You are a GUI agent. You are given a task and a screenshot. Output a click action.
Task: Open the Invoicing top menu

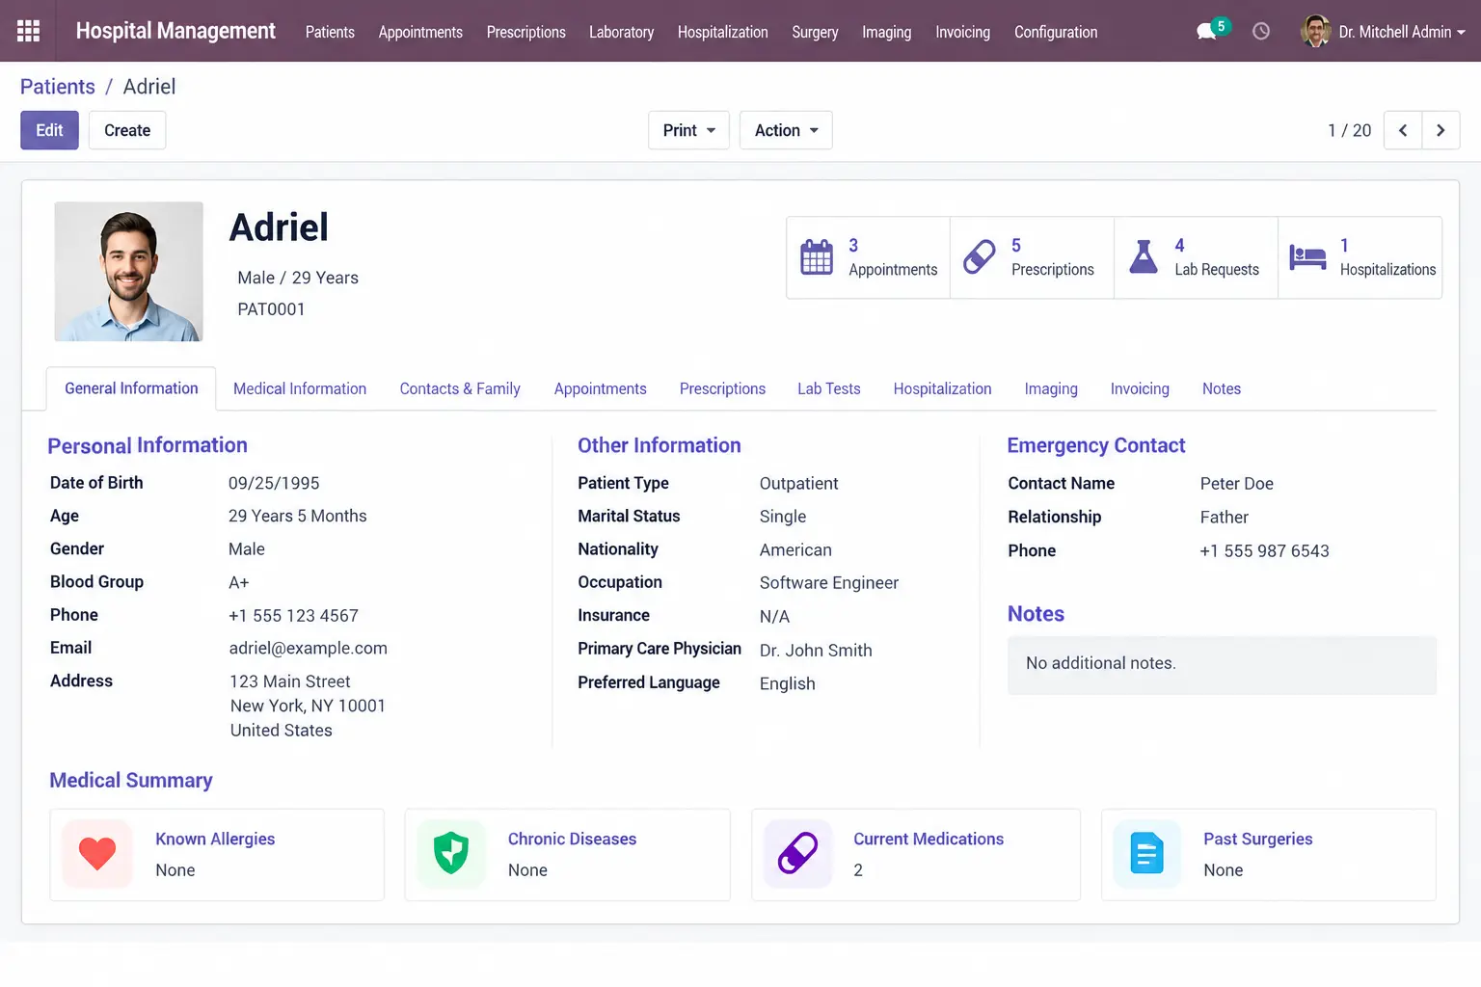[962, 32]
